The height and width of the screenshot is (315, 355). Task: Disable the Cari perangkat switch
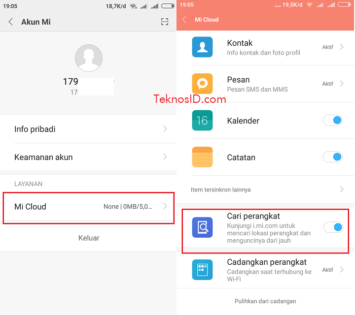[x=333, y=227]
